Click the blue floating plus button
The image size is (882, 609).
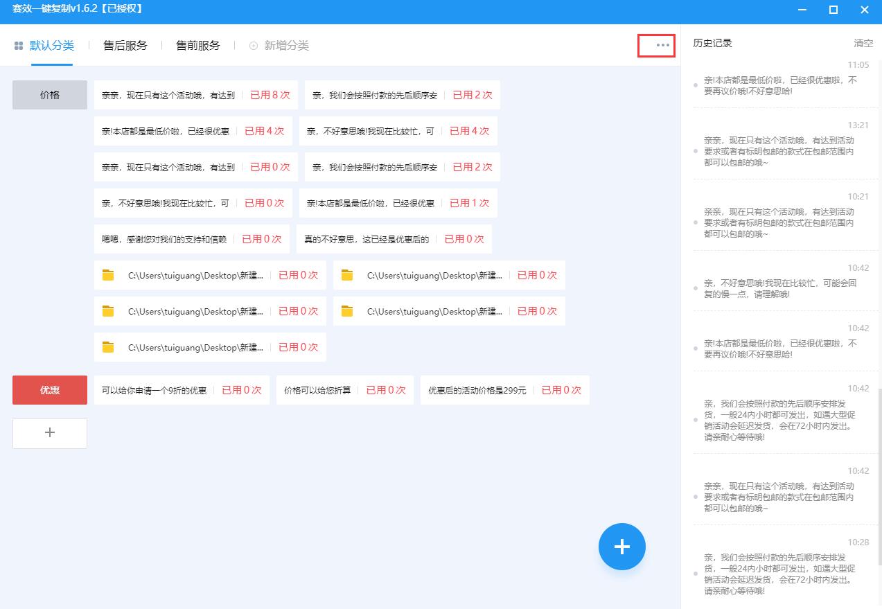point(621,547)
